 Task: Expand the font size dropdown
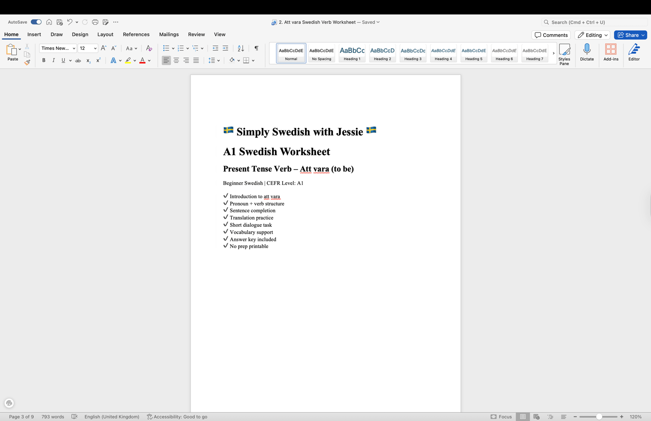[x=95, y=48]
